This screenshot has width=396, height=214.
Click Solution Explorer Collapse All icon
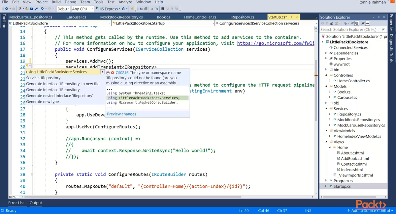(x=352, y=23)
